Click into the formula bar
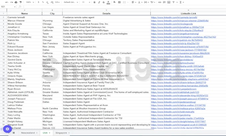 pos(124,7)
